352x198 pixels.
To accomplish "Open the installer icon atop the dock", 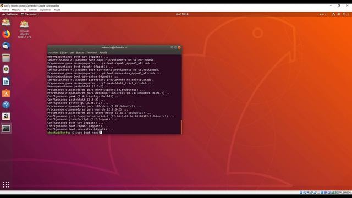I will pyautogui.click(x=6, y=22).
